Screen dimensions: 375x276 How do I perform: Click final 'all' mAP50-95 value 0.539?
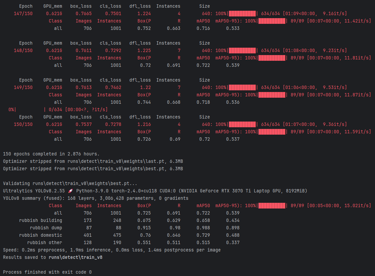233,213
